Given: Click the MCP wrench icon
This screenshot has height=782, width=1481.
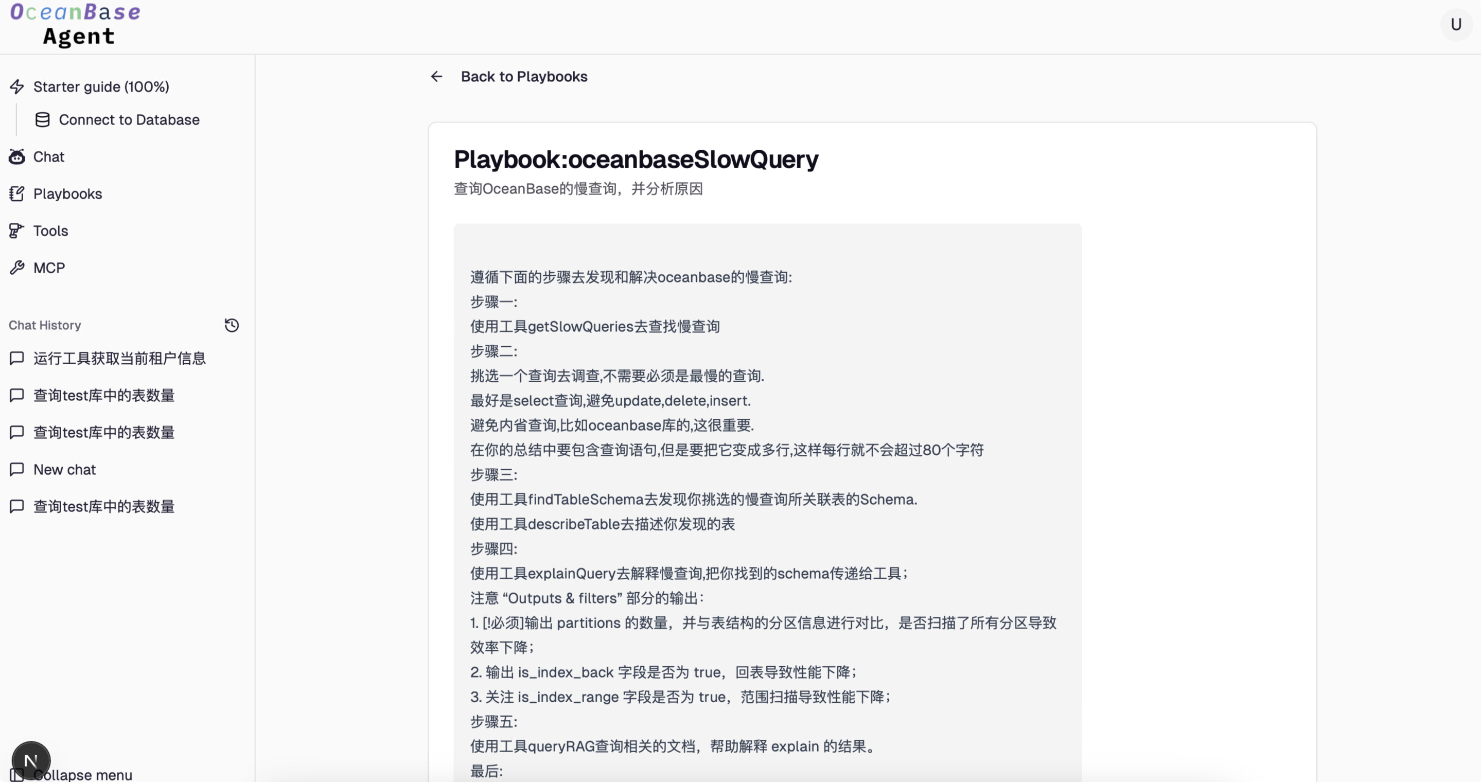Looking at the screenshot, I should coord(16,268).
